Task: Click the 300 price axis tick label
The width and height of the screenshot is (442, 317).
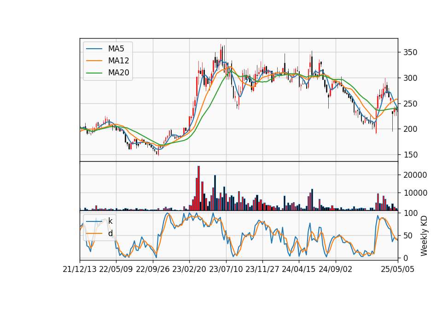Action: click(x=410, y=78)
